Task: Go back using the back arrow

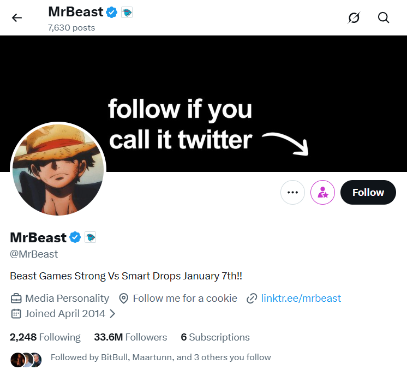Action: click(x=17, y=18)
